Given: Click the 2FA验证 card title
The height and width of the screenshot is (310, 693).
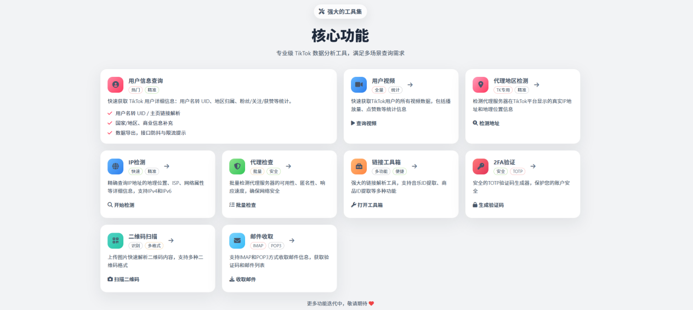Looking at the screenshot, I should [x=504, y=162].
